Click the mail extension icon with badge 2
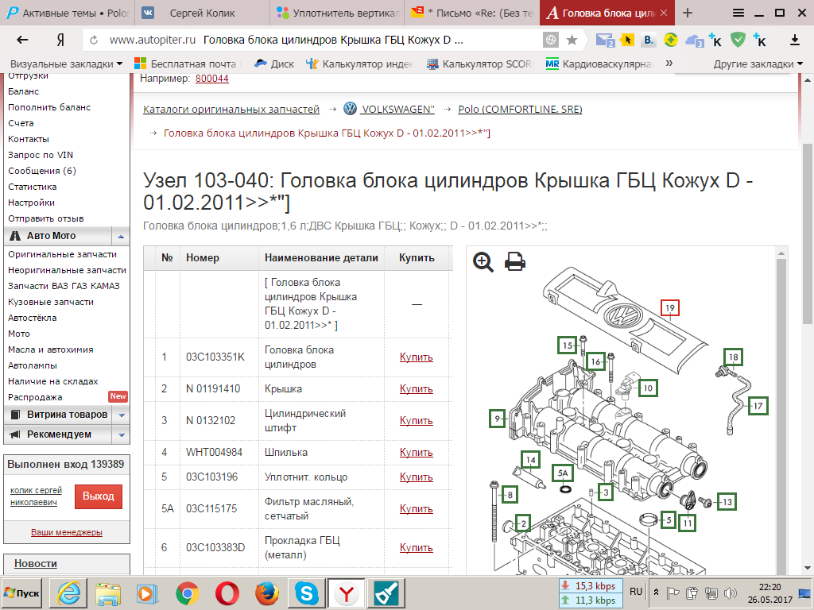814x610 pixels. [605, 40]
